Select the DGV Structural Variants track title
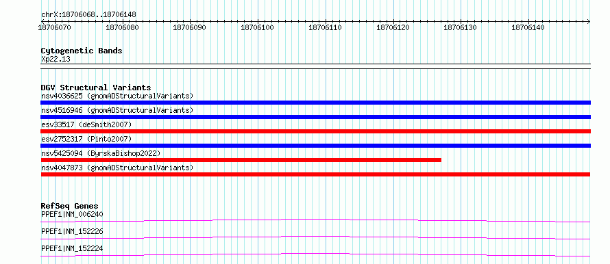 pos(96,88)
